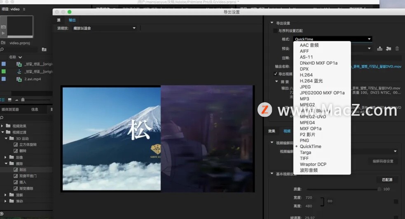Collapse the 擦除 folder
The image size is (405, 219).
click(6, 163)
